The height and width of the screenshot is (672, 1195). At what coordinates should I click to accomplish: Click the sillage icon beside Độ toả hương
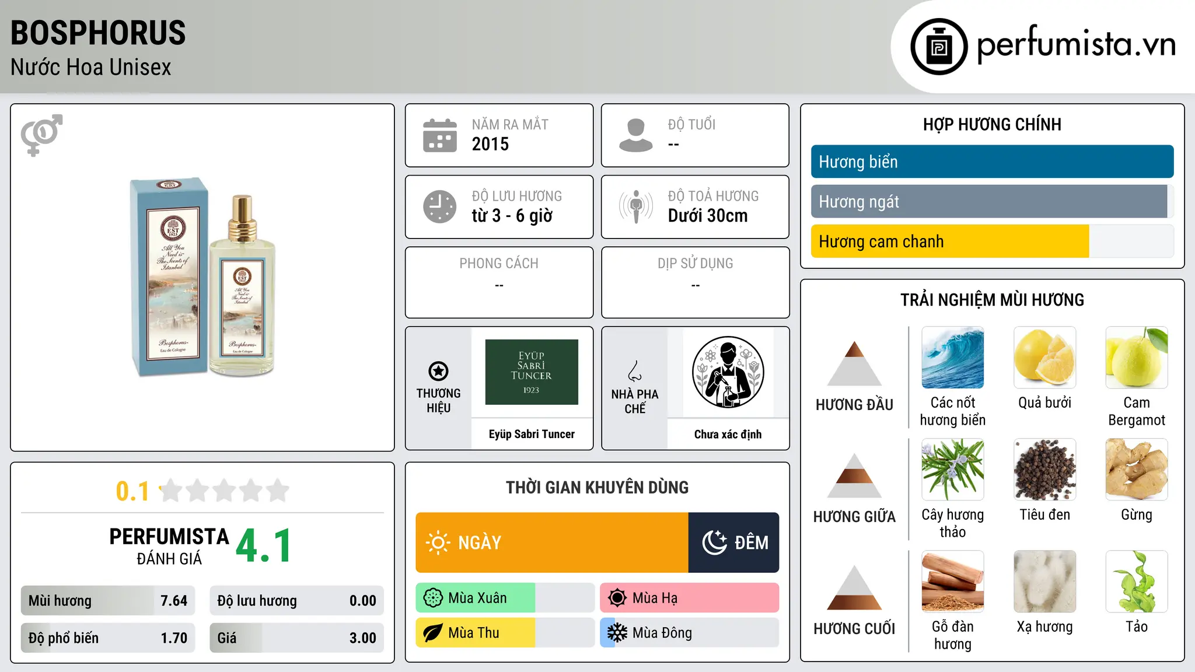click(636, 206)
